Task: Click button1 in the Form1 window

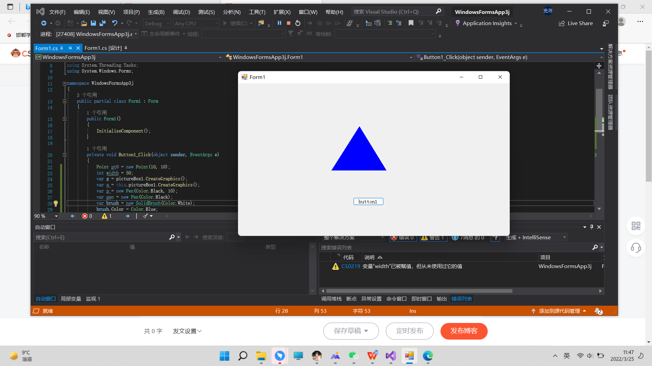Action: tap(368, 202)
